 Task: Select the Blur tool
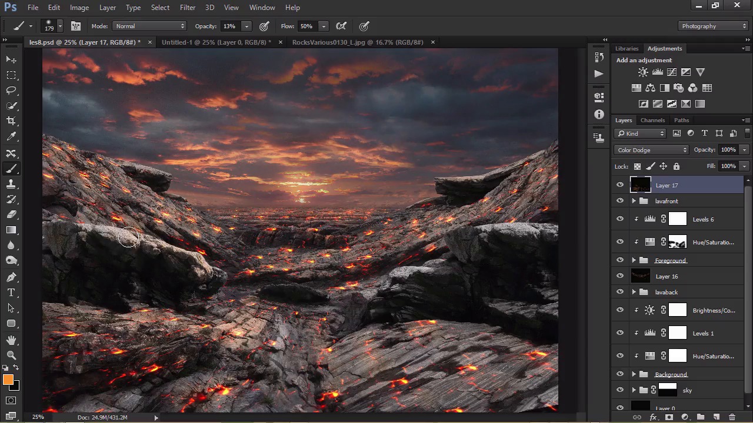[x=11, y=245]
